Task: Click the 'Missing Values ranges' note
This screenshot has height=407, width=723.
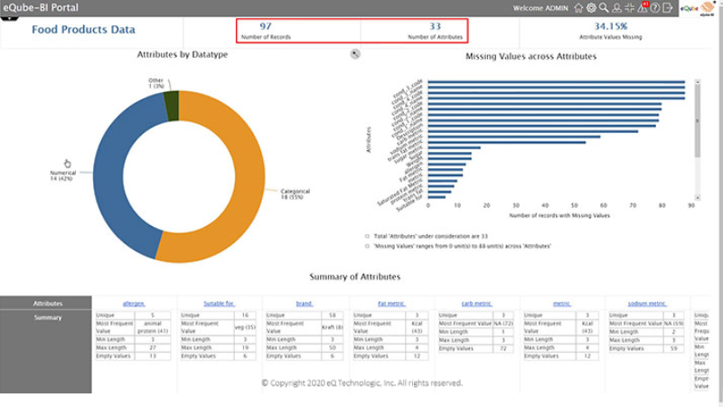Action: point(462,246)
